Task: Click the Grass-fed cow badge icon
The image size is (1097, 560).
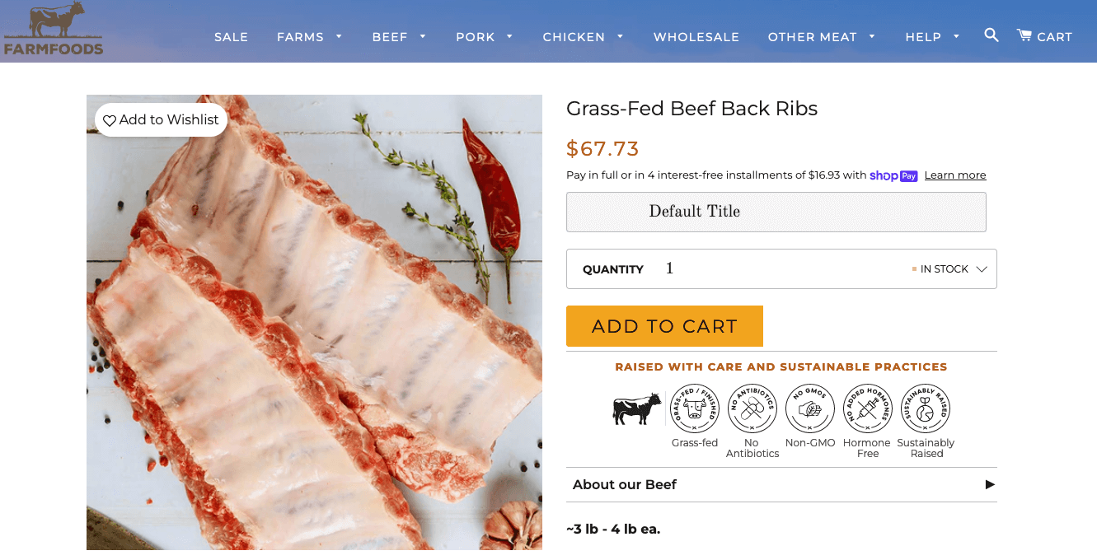Action: coord(636,408)
